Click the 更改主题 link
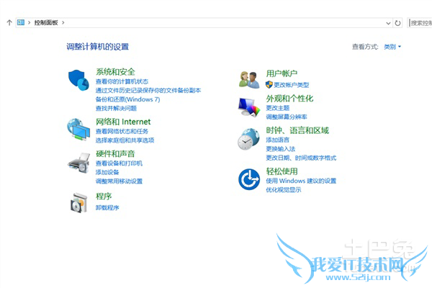The image size is (432, 288). pos(278,108)
